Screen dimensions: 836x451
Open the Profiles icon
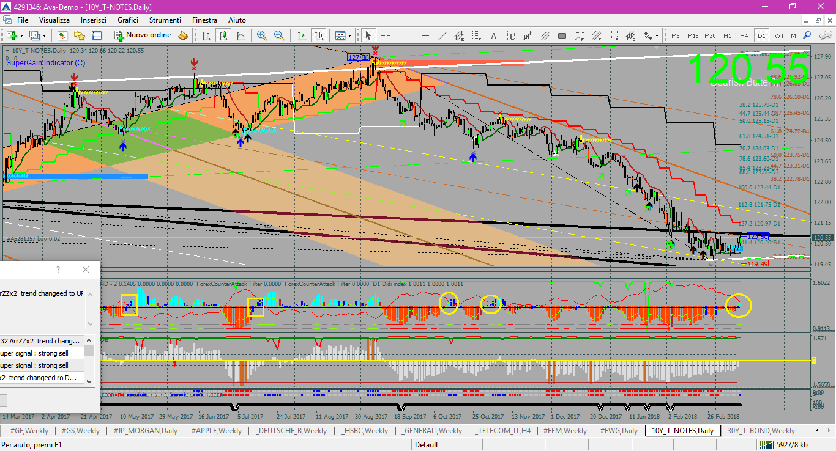tap(35, 35)
